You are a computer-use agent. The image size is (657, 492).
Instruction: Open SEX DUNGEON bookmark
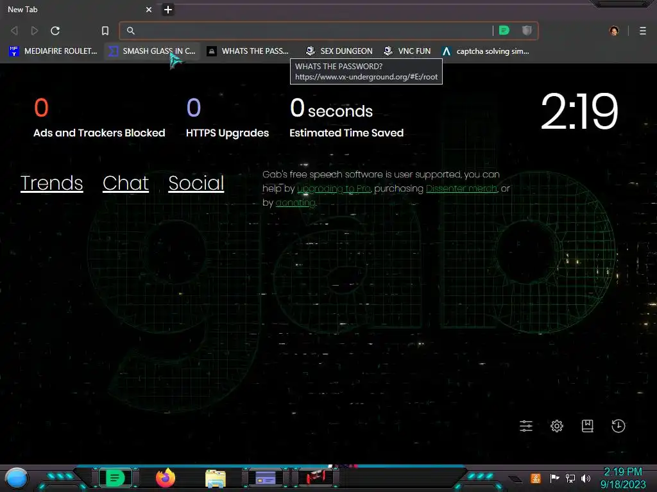pyautogui.click(x=339, y=51)
